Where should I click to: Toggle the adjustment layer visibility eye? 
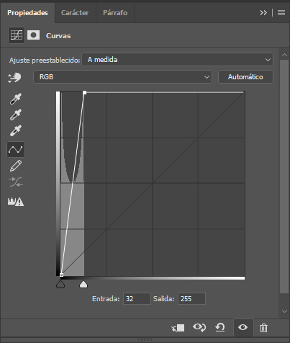[243, 327]
